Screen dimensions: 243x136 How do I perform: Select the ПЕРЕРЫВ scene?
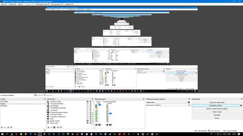(23, 106)
